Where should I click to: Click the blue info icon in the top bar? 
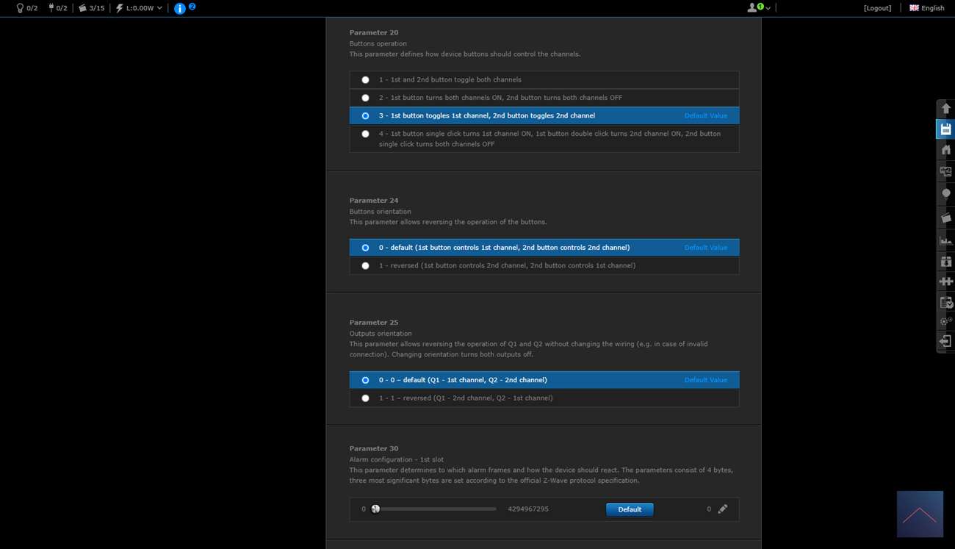pos(180,9)
